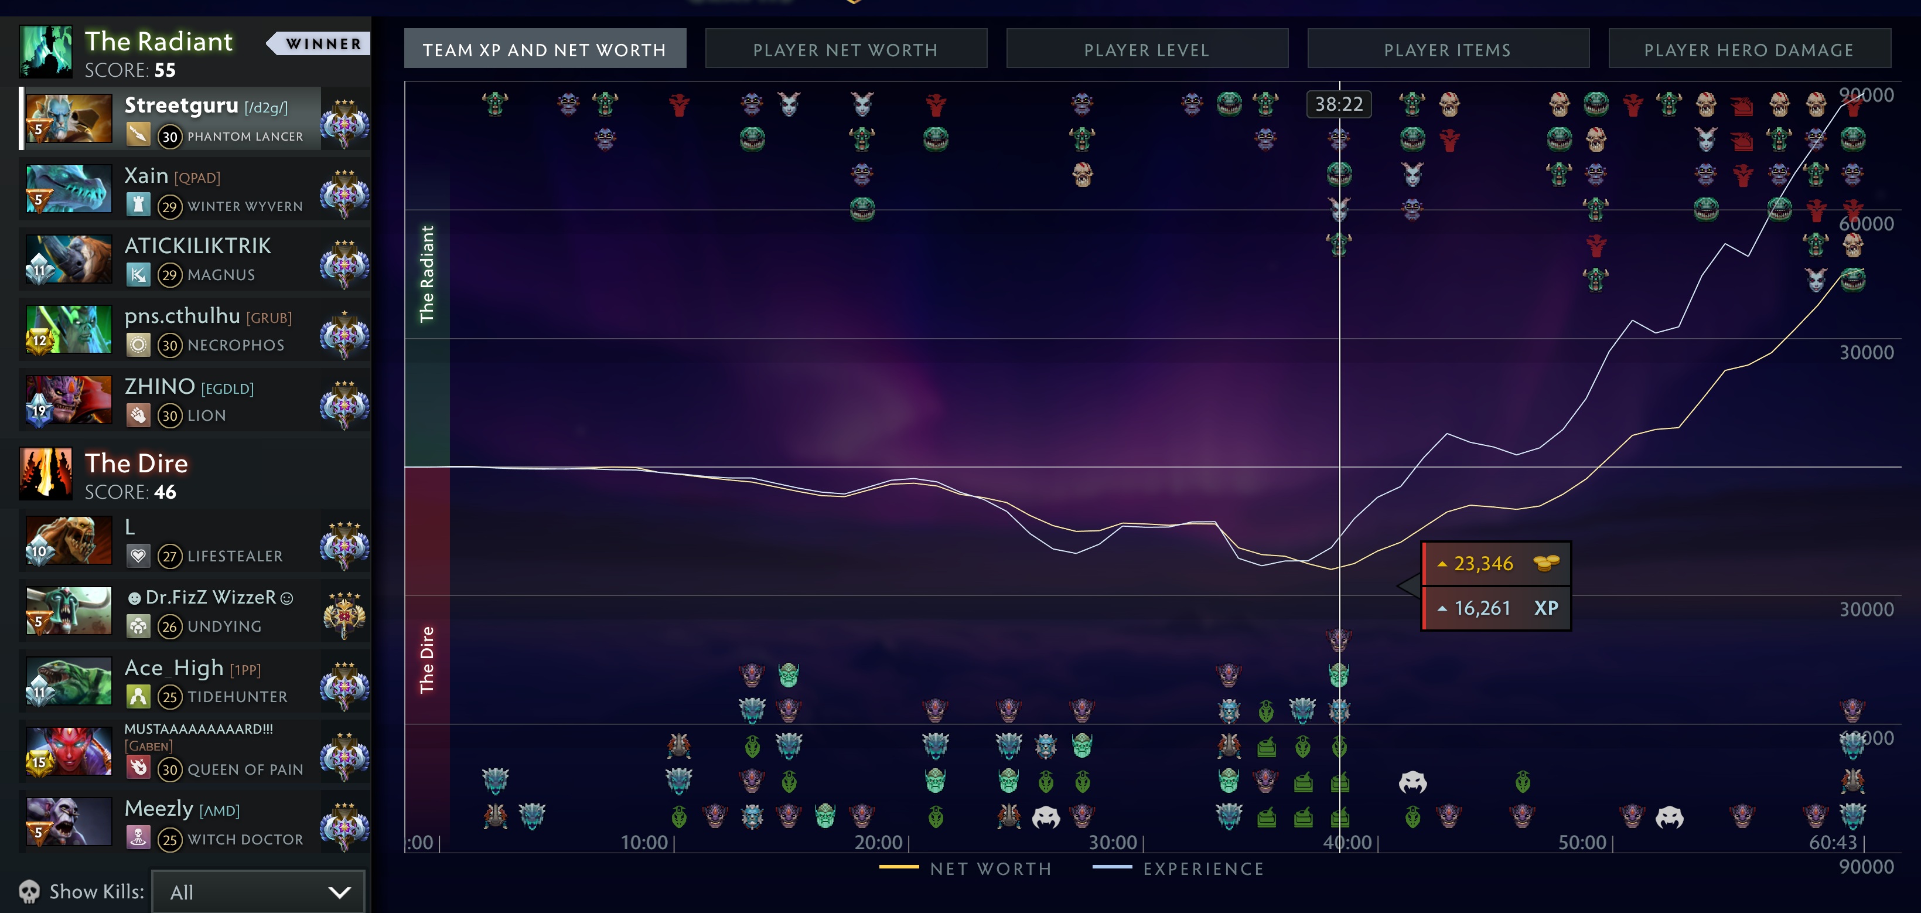The height and width of the screenshot is (913, 1921).
Task: Select player pns.cthulhu row
Action: tap(202, 330)
